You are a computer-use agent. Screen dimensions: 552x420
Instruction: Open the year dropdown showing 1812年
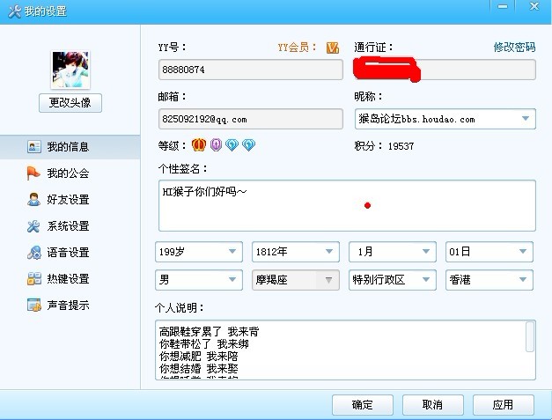click(296, 252)
